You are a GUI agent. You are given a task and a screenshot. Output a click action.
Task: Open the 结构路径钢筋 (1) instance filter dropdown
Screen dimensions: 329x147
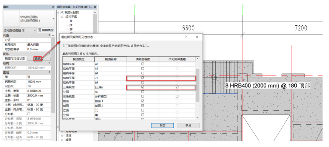pos(35,31)
